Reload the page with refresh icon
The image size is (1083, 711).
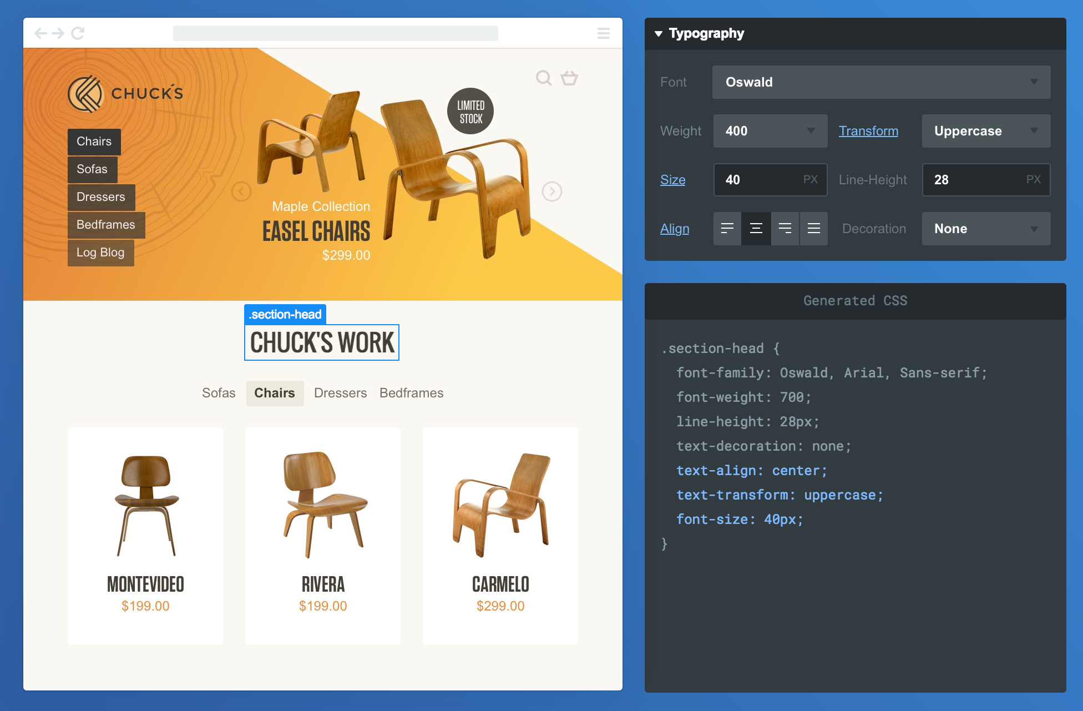(78, 33)
